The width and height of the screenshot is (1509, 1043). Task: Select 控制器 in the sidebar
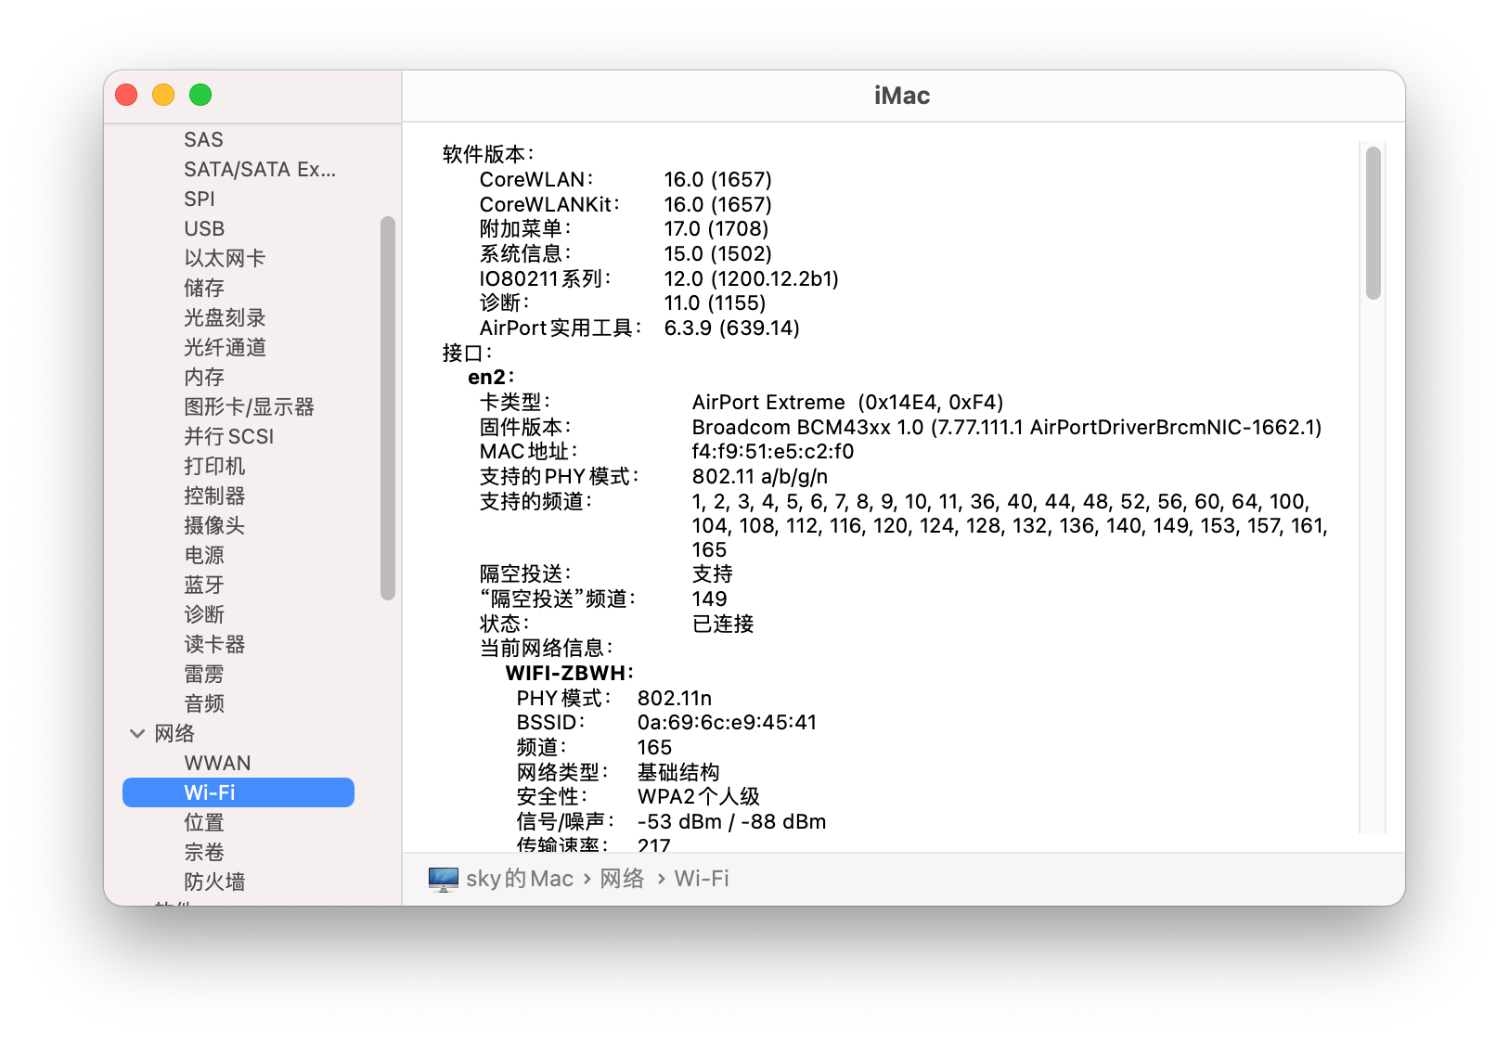click(214, 496)
